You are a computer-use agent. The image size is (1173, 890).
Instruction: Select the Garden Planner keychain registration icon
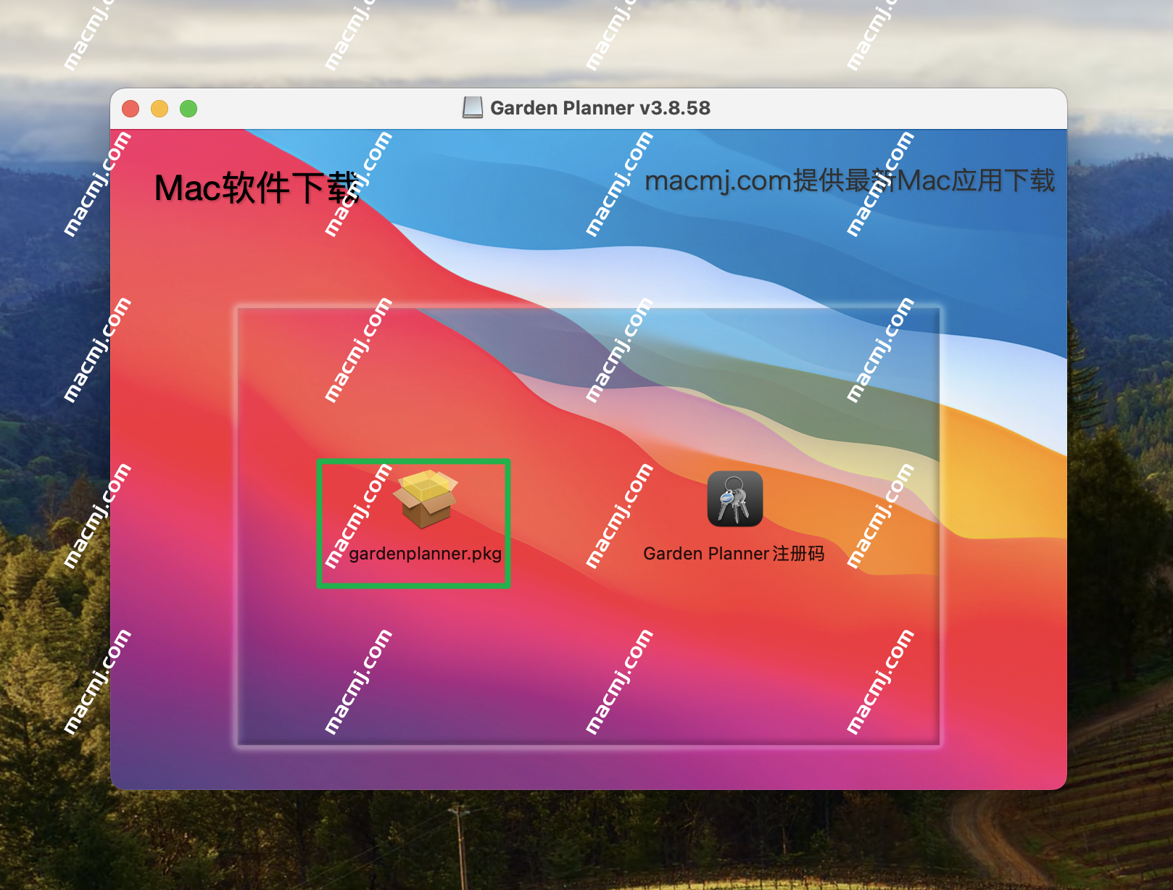click(x=735, y=499)
